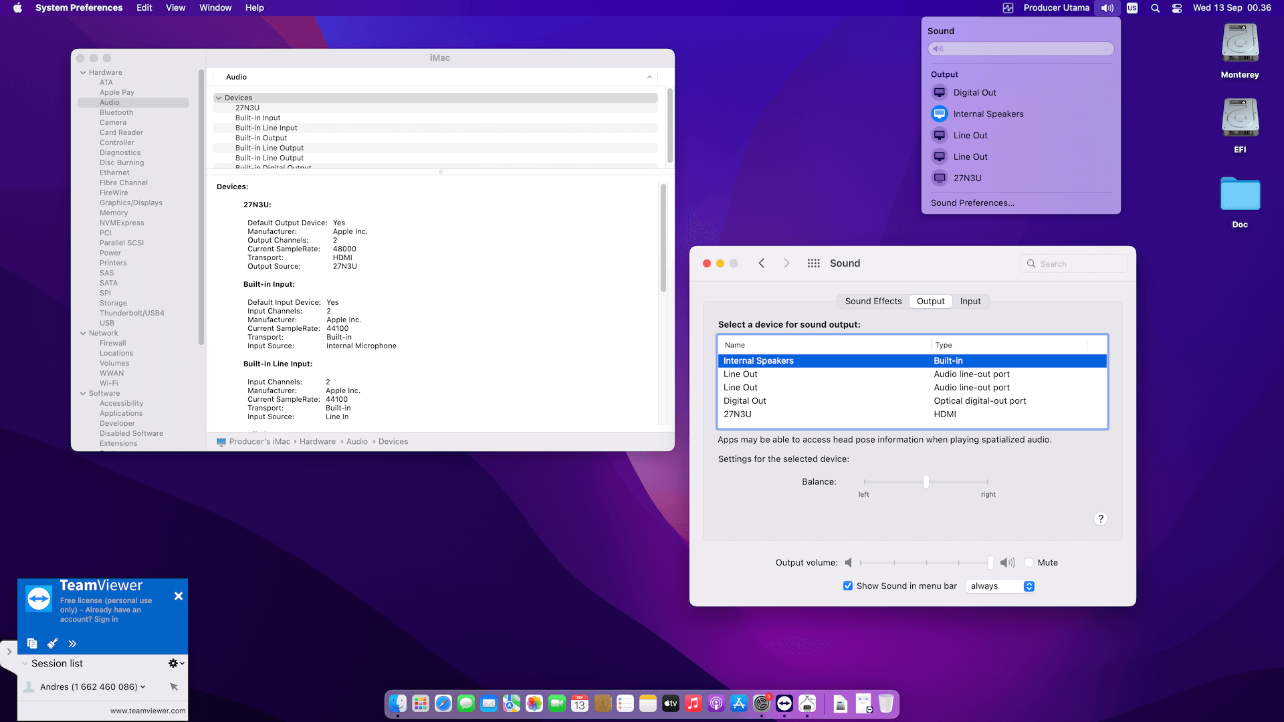
Task: Go forward in Sound preferences window
Action: [786, 263]
